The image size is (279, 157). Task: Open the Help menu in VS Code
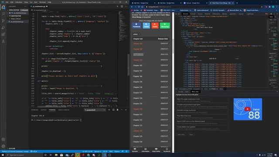point(49,2)
